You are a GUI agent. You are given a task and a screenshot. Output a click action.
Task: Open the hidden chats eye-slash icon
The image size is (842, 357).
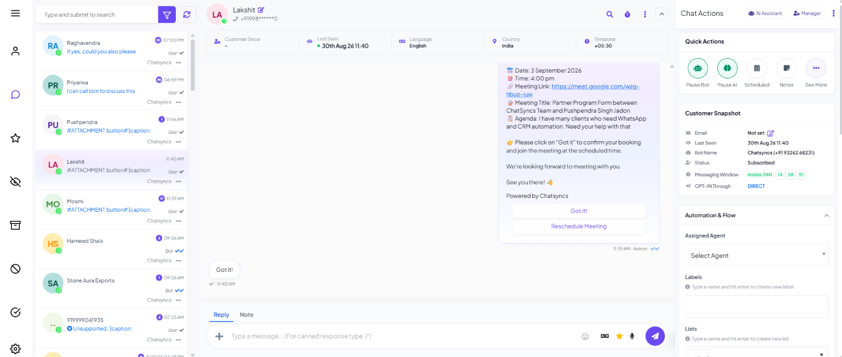click(15, 181)
